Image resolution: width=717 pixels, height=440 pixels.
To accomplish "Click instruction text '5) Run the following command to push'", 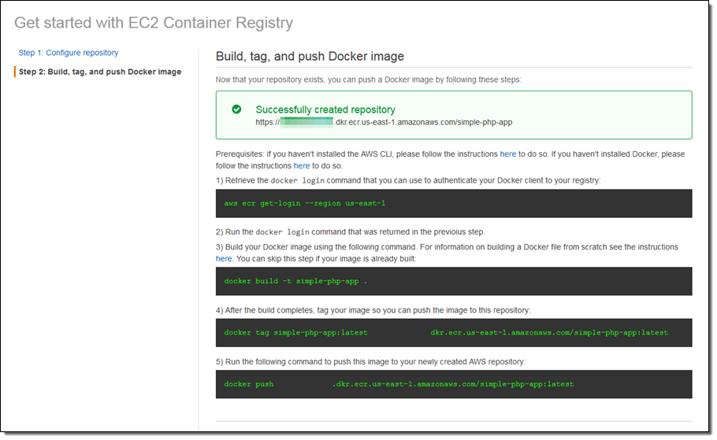I will point(370,362).
